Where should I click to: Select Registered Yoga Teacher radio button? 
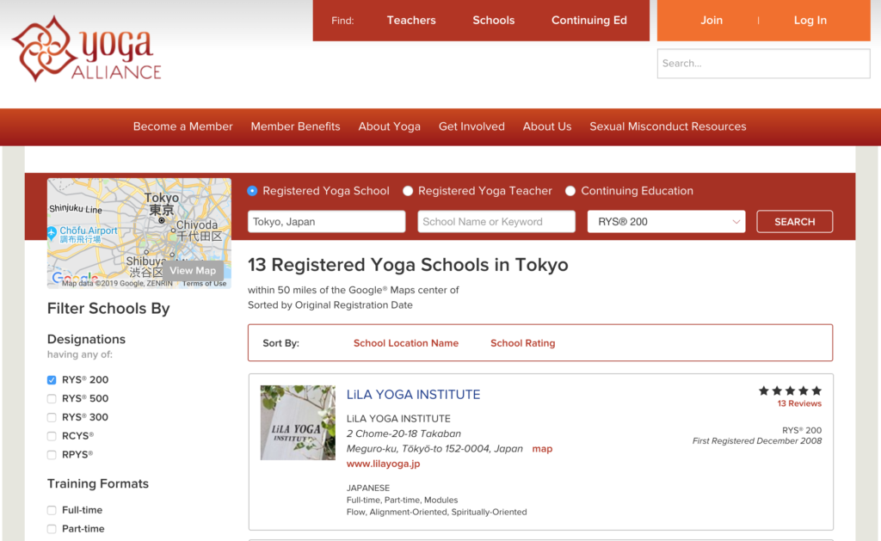point(408,191)
